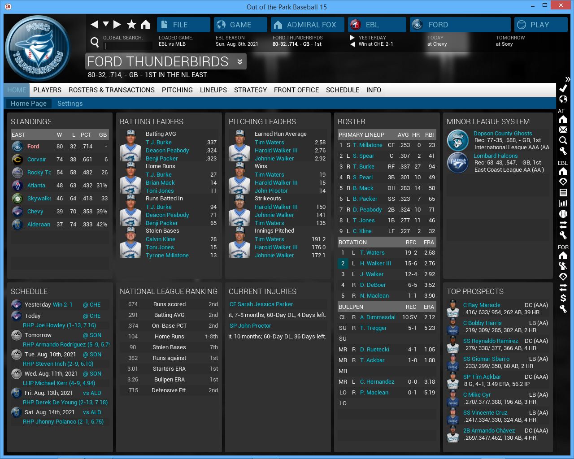Image resolution: width=574 pixels, height=459 pixels.
Task: Click the wrench icon under AF
Action: [x=563, y=151]
